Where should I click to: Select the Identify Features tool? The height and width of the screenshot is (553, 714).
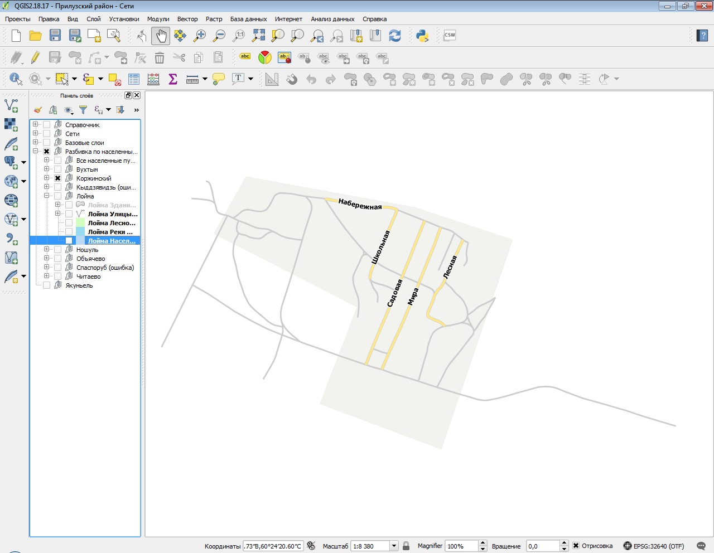click(15, 79)
